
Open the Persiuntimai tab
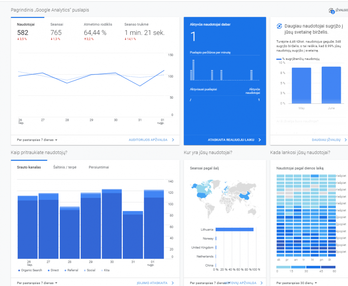click(x=99, y=167)
